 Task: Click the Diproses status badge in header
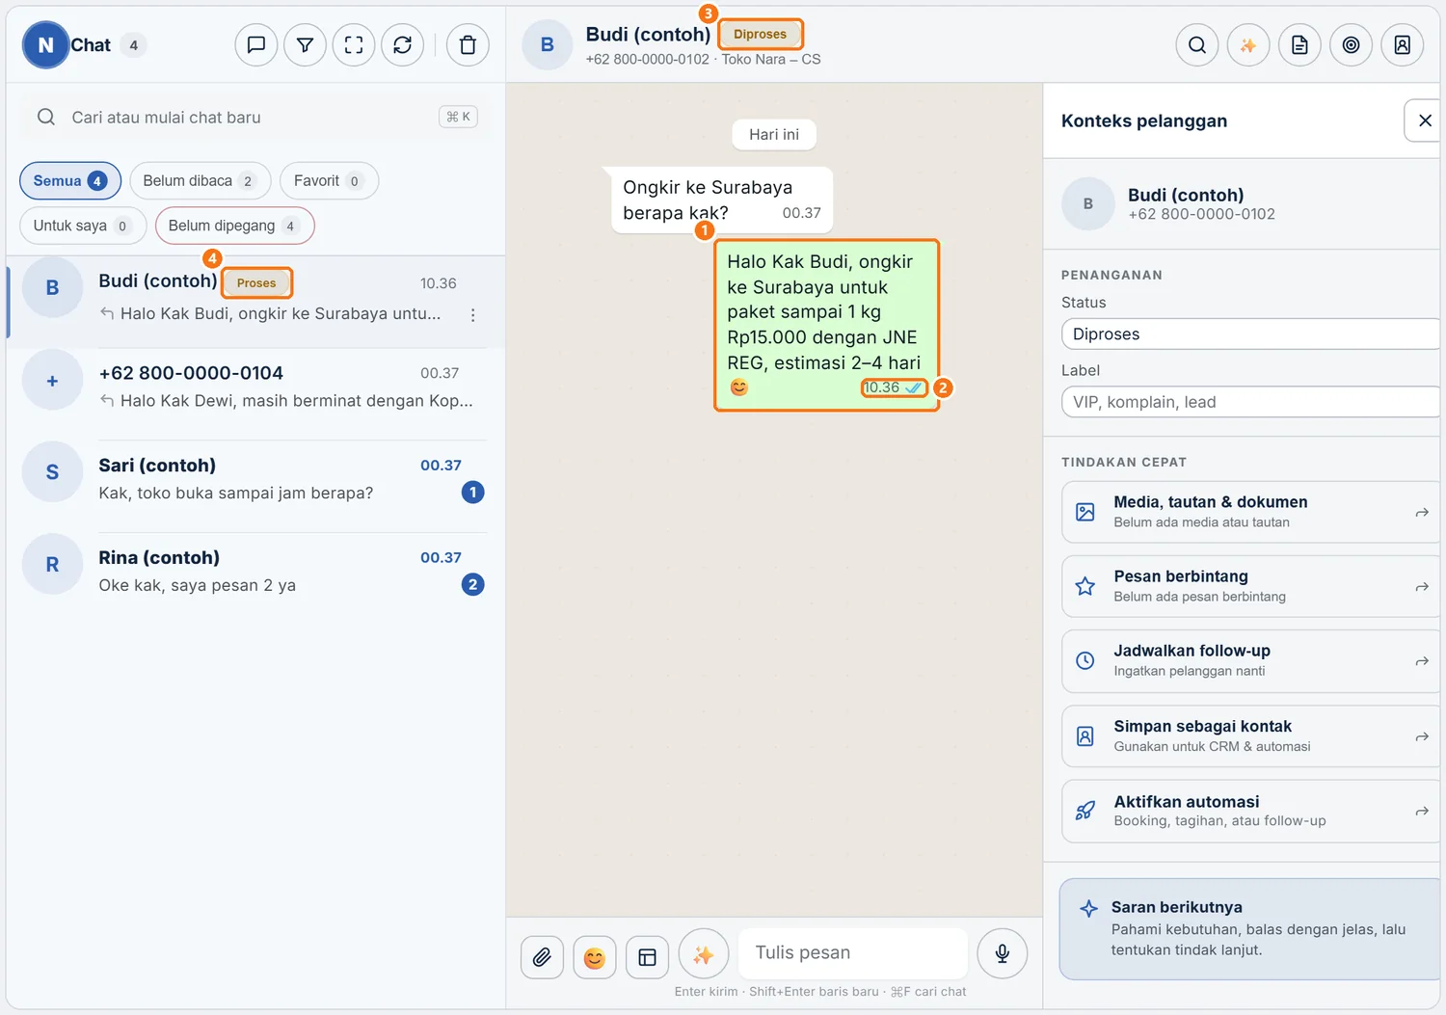point(760,34)
